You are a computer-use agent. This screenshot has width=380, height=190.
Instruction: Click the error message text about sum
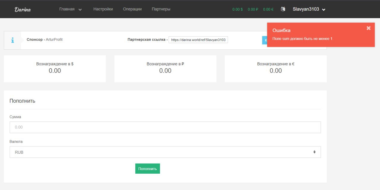click(303, 39)
